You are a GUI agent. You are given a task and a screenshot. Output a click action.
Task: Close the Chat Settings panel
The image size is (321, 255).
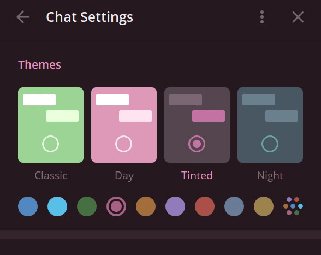(x=298, y=17)
